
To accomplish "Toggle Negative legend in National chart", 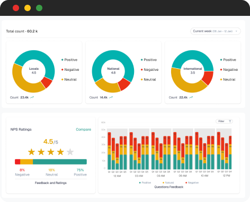I will (x=149, y=70).
